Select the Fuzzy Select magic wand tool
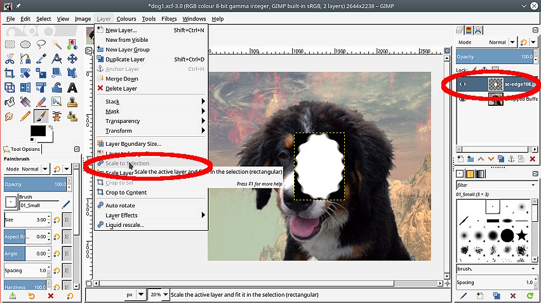Image resolution: width=541 pixels, height=303 pixels. 57,44
